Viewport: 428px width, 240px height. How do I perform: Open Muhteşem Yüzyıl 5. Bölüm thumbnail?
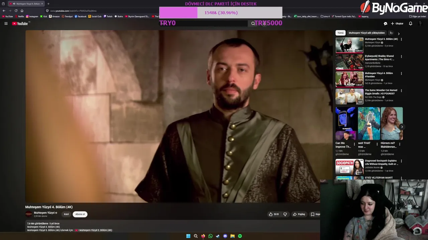coord(349,45)
